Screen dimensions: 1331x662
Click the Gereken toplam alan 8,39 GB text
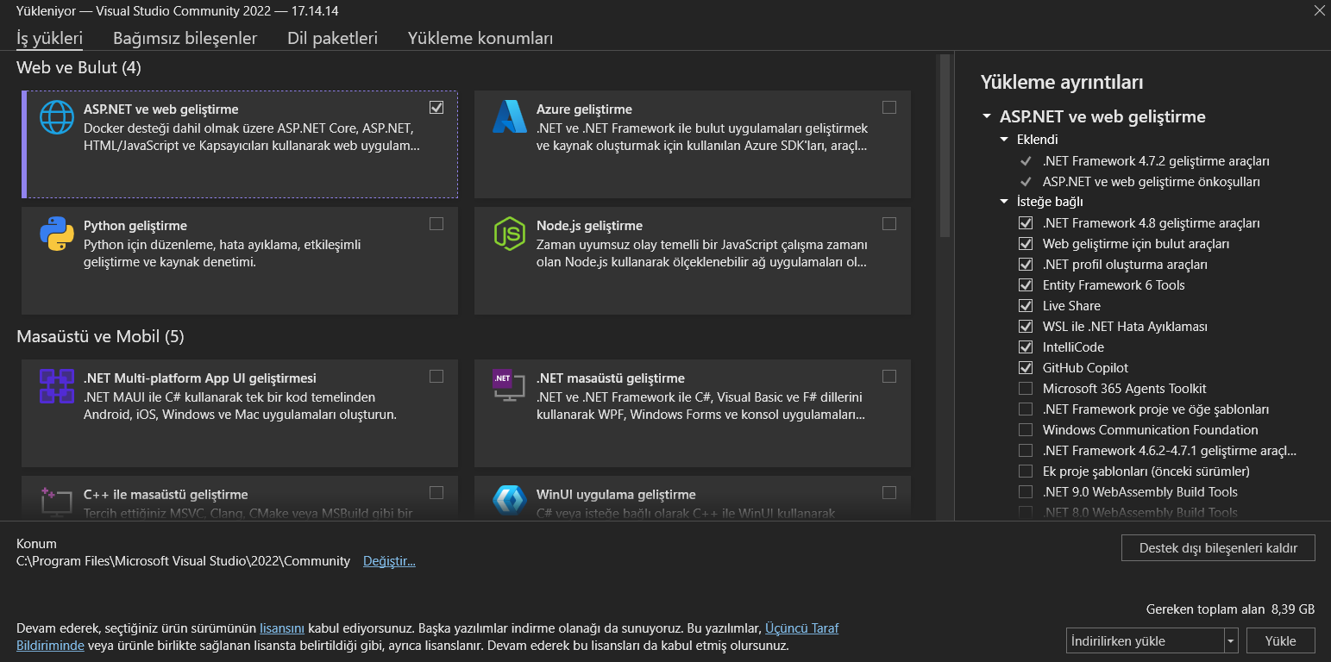(1230, 609)
